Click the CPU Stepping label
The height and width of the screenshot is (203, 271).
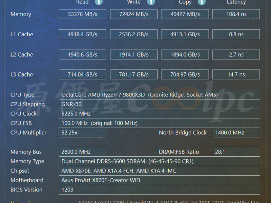click(x=28, y=104)
